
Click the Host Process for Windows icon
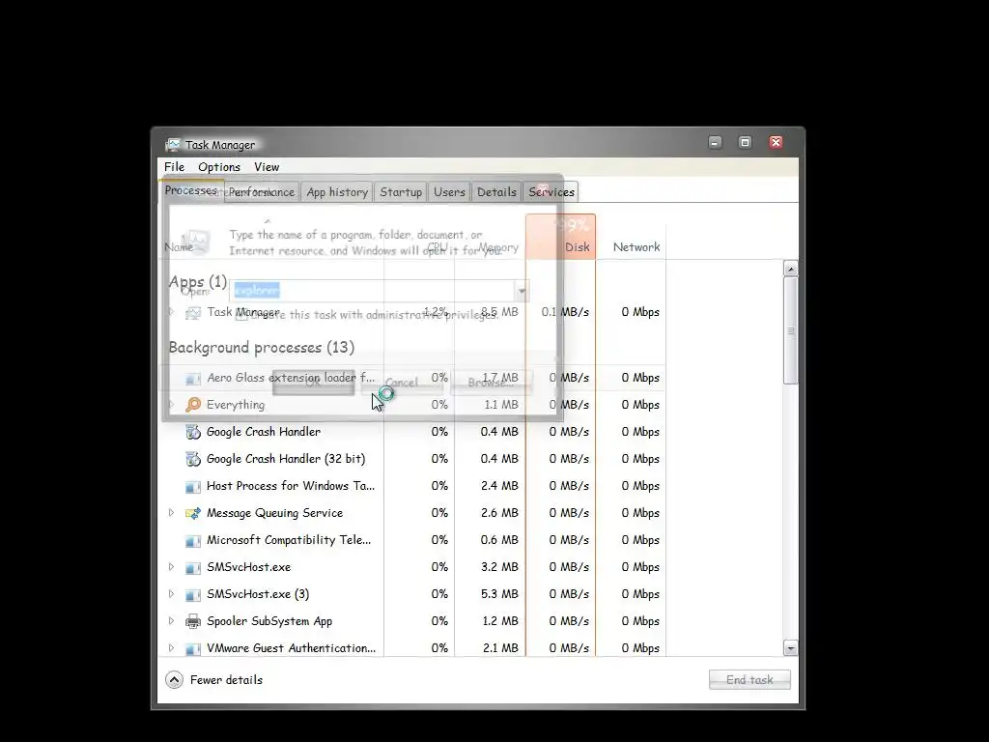tap(193, 487)
